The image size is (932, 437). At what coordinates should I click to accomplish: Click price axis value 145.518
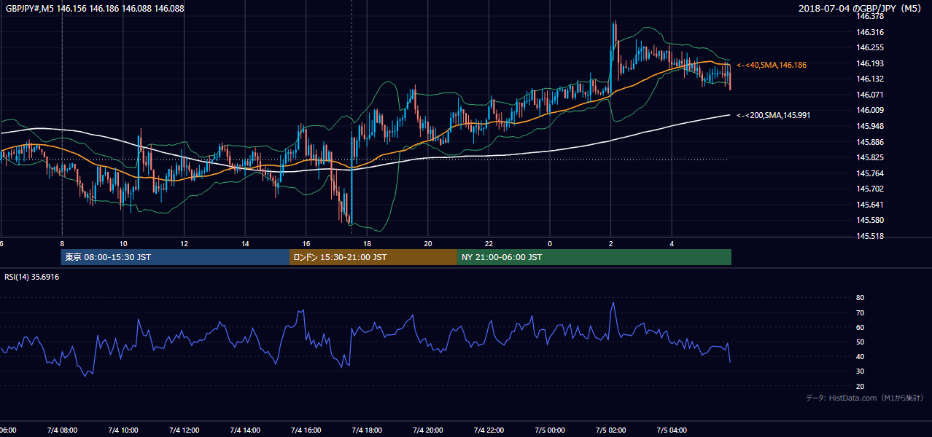click(870, 236)
